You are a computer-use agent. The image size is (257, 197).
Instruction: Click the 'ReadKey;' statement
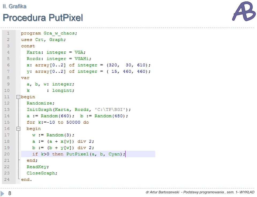(38, 167)
